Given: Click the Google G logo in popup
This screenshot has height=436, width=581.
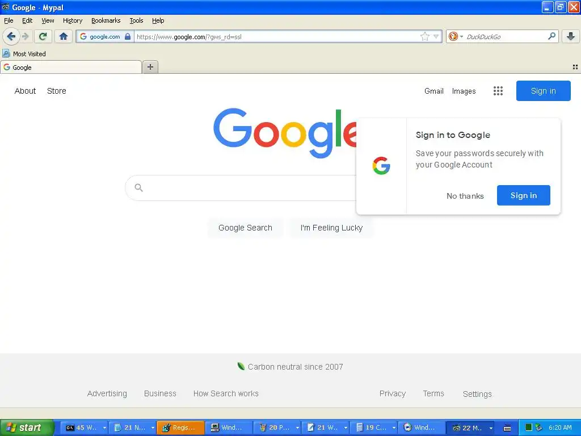Looking at the screenshot, I should (381, 166).
